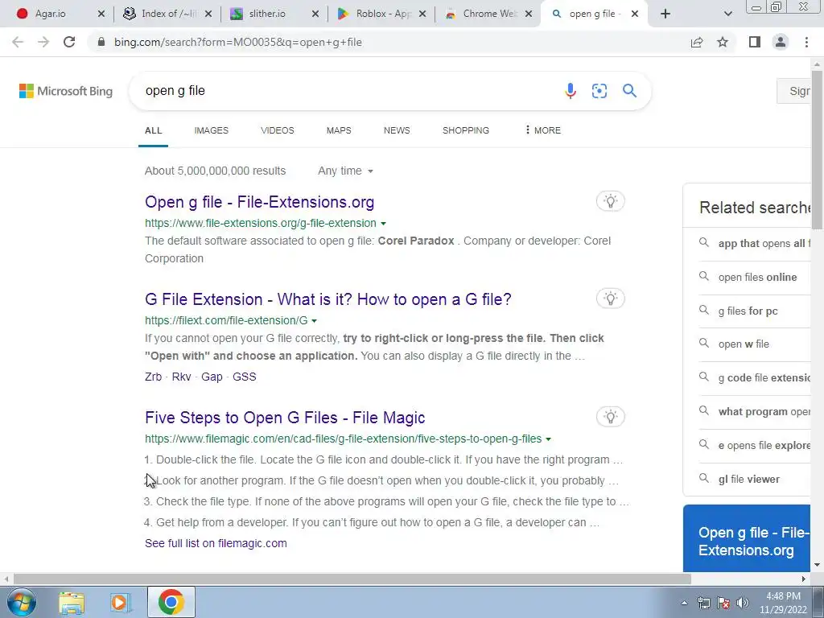
Task: Click the browser address bar URL
Action: click(x=238, y=42)
